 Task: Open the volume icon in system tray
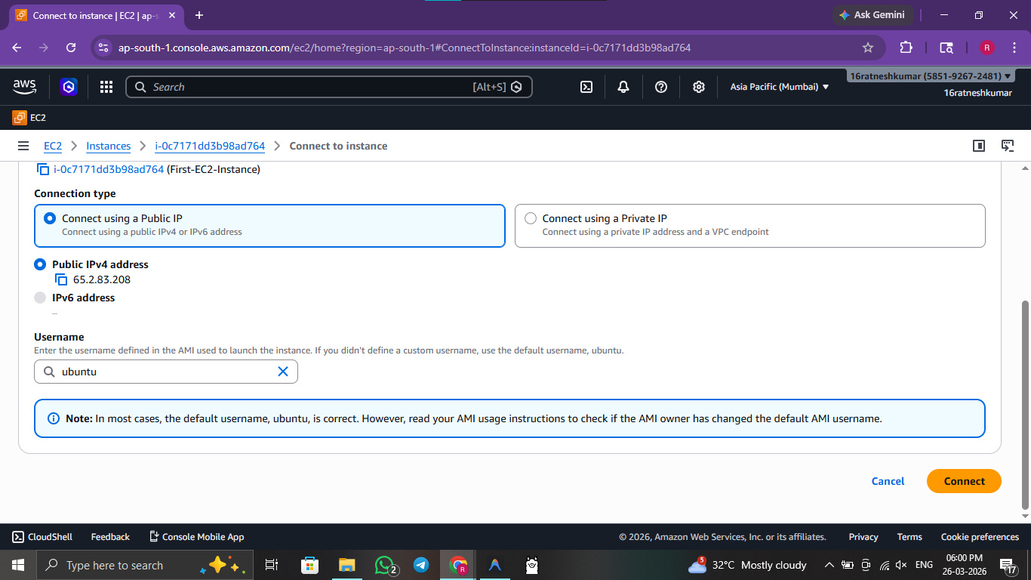pos(901,565)
